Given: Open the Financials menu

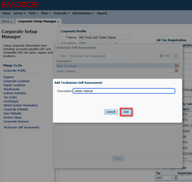Looking at the screenshot, I should click(61, 13).
